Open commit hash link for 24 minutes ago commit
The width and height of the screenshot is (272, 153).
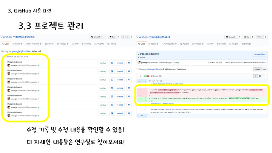(120, 80)
